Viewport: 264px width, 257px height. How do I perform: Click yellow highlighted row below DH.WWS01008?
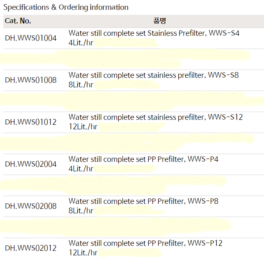click(132, 101)
